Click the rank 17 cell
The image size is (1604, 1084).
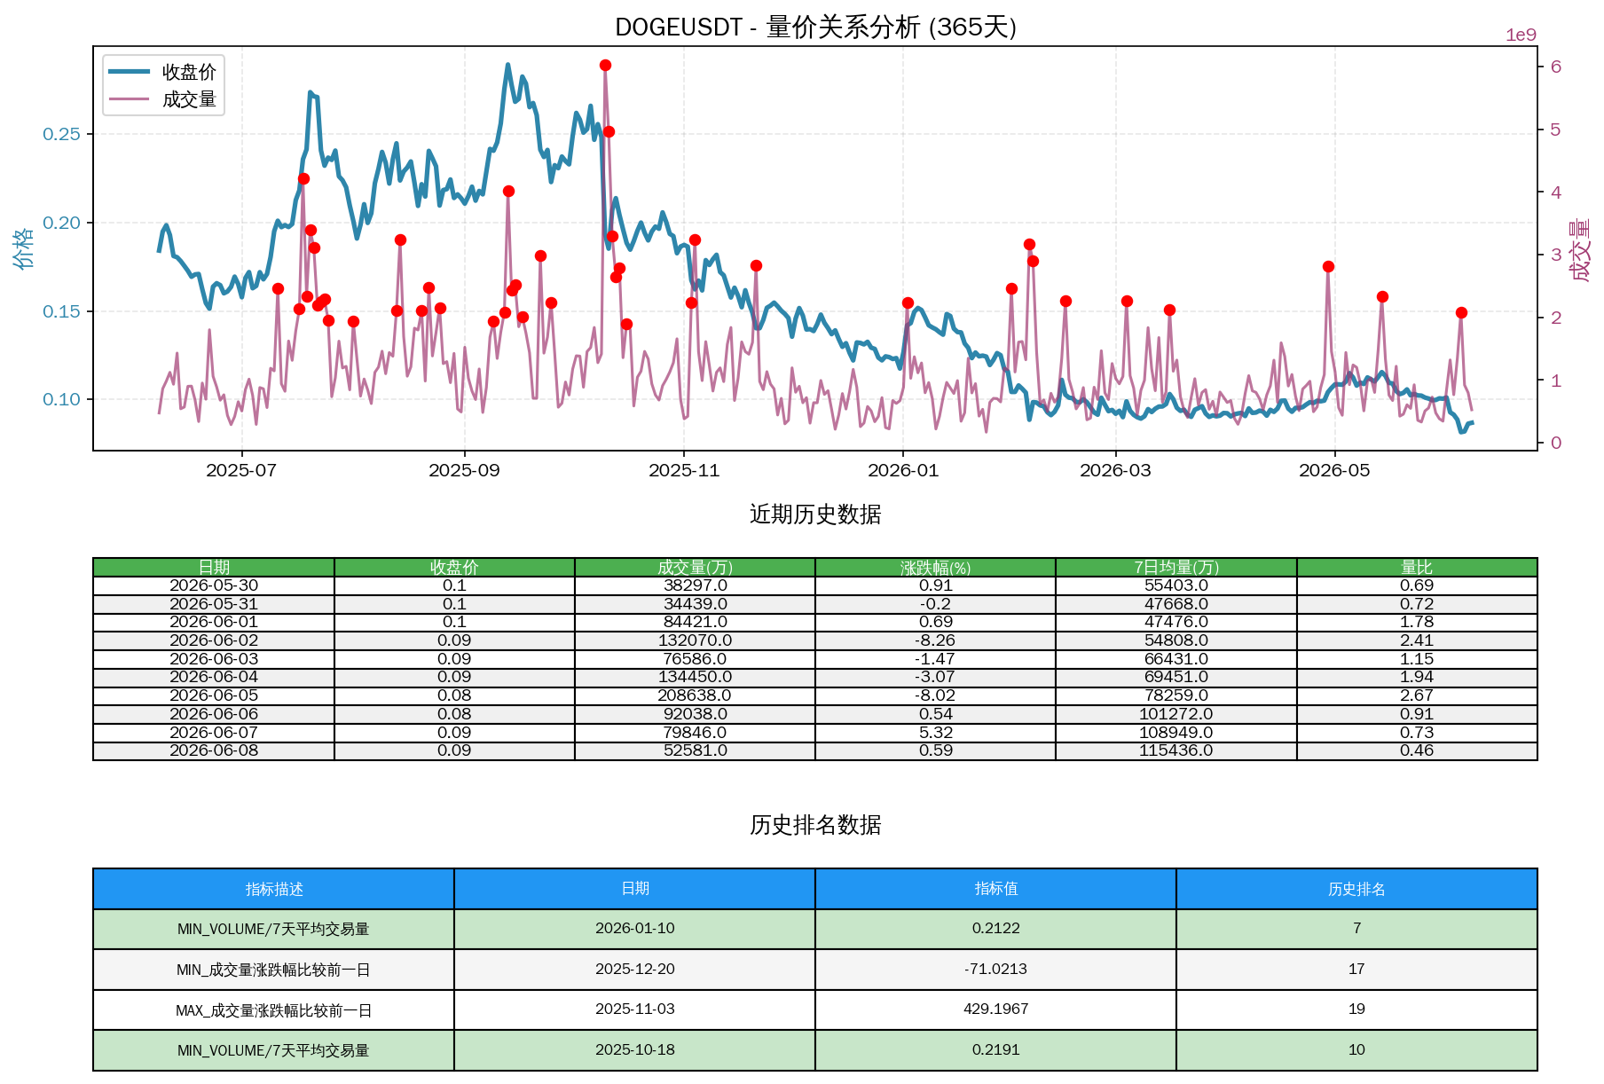click(1356, 970)
